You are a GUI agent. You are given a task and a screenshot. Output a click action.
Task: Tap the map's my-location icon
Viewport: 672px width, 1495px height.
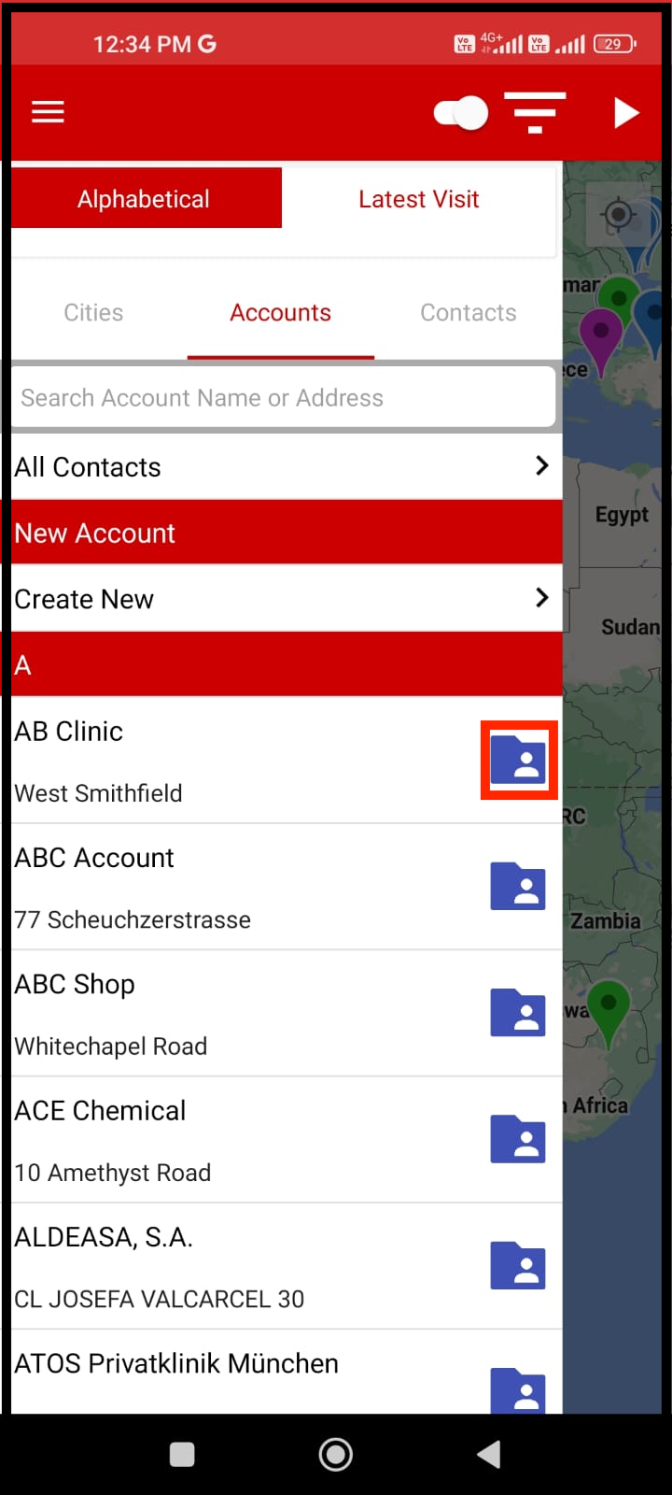(x=618, y=216)
